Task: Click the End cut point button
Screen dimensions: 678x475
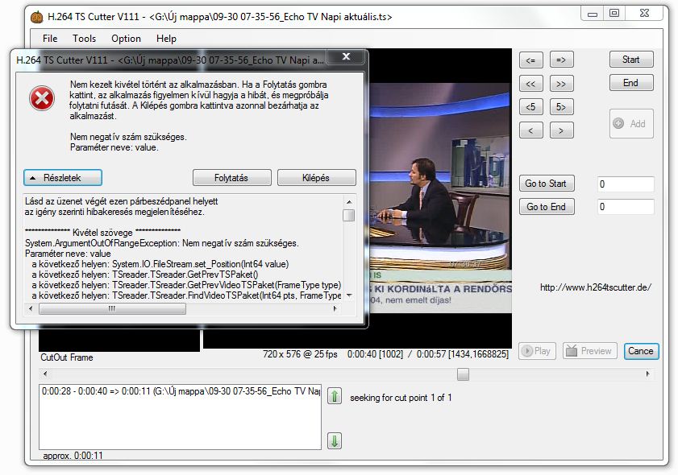Action: 631,82
